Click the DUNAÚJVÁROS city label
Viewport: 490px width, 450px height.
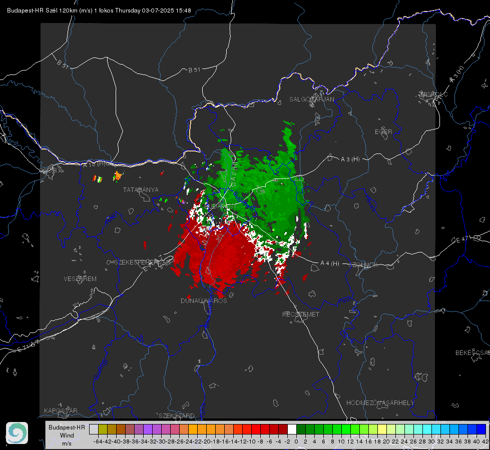coord(204,300)
